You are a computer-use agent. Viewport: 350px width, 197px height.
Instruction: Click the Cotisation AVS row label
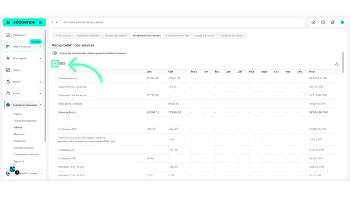tap(68, 129)
